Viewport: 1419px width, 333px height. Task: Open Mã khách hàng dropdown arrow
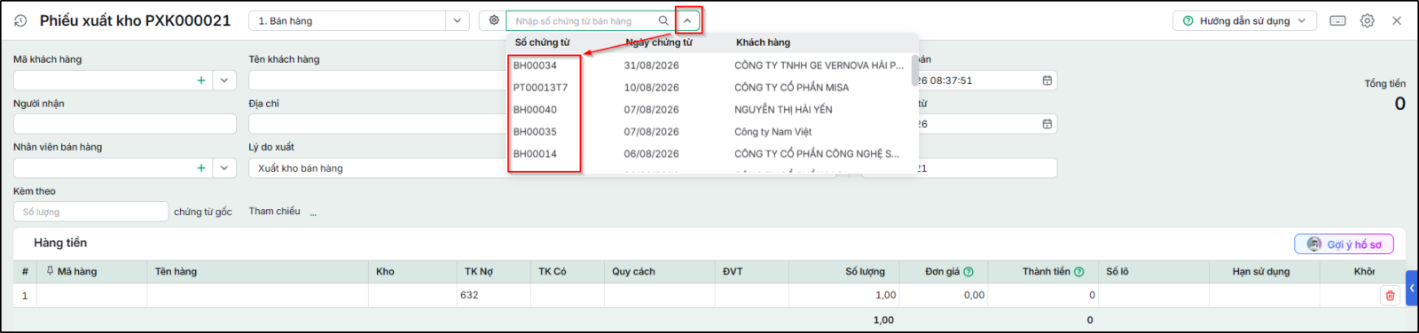click(x=224, y=81)
